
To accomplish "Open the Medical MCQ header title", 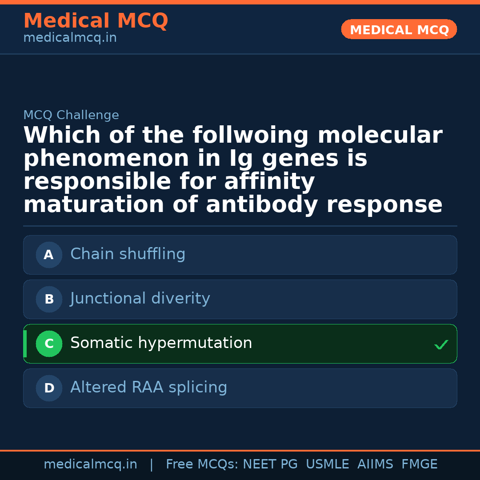I will (96, 21).
